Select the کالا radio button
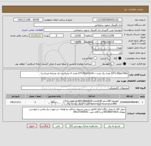 coord(120,58)
